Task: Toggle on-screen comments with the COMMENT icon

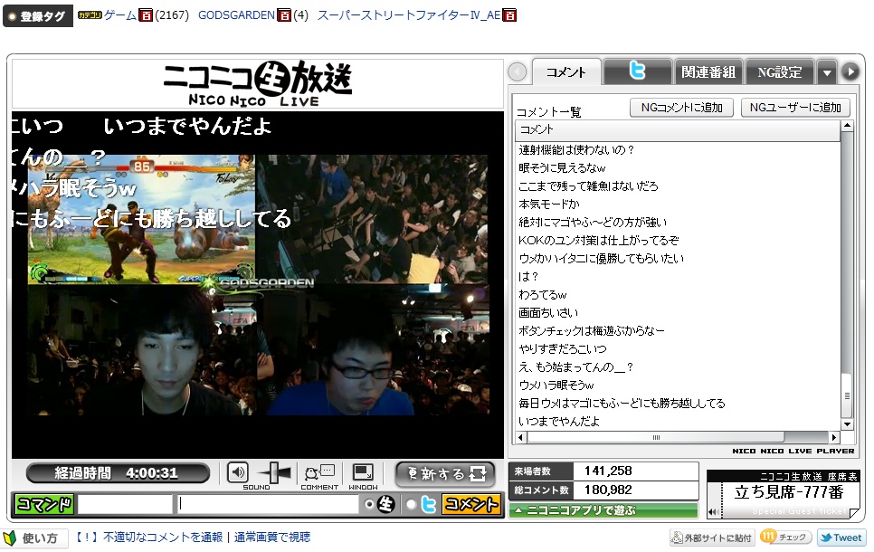Action: tap(318, 473)
